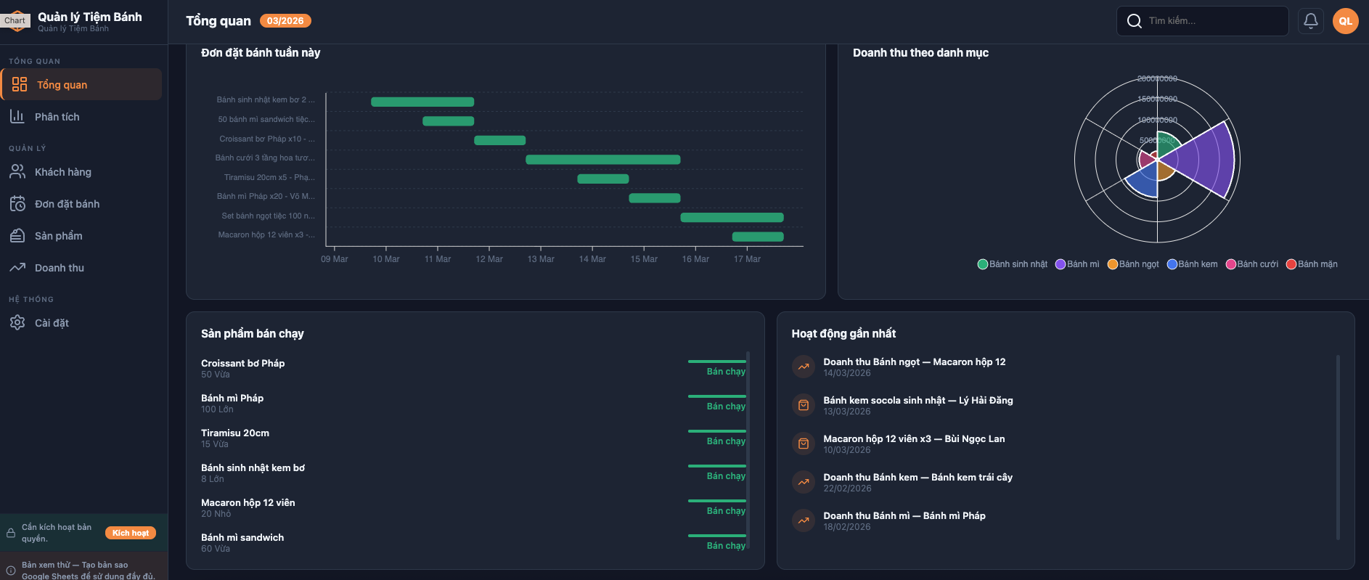Go to Sản phẩm menu item
The image size is (1369, 580).
click(x=58, y=236)
